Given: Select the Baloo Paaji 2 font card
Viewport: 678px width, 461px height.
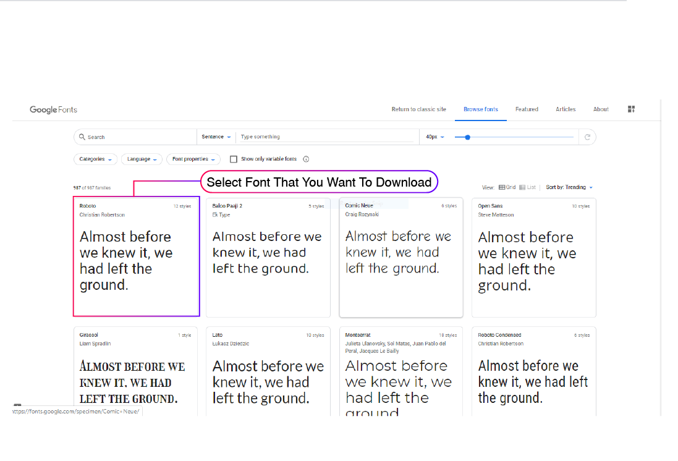Looking at the screenshot, I should click(268, 258).
